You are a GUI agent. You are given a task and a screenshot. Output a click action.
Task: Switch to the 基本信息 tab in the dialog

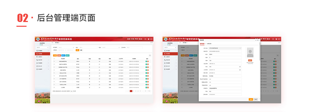click(202, 44)
